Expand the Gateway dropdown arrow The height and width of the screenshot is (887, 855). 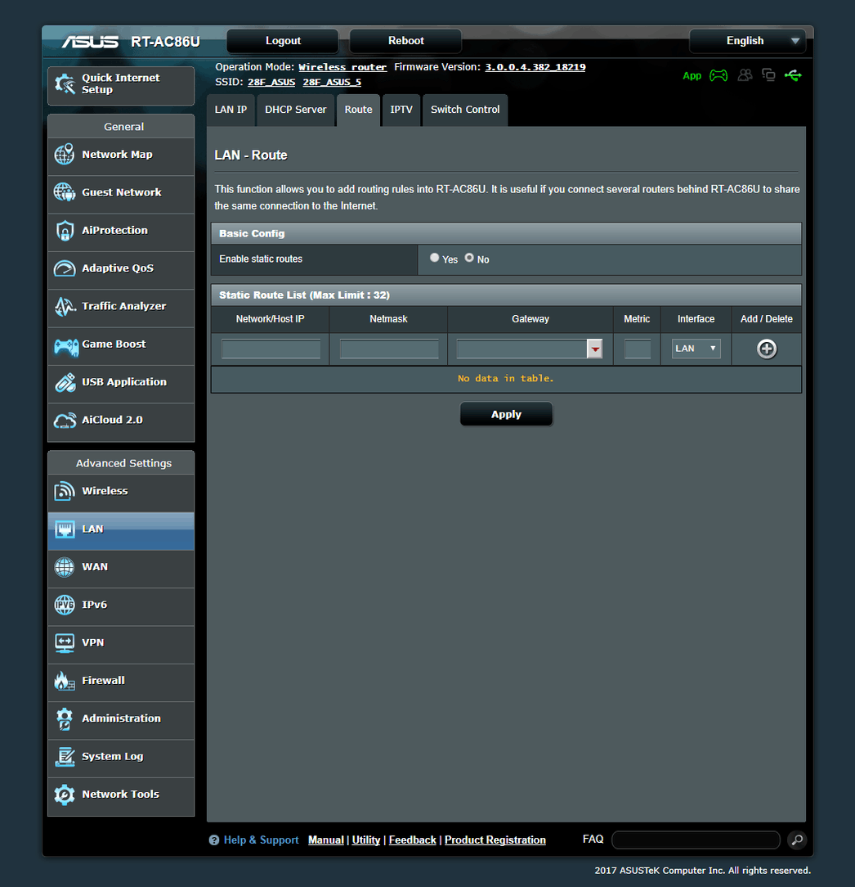pyautogui.click(x=594, y=349)
